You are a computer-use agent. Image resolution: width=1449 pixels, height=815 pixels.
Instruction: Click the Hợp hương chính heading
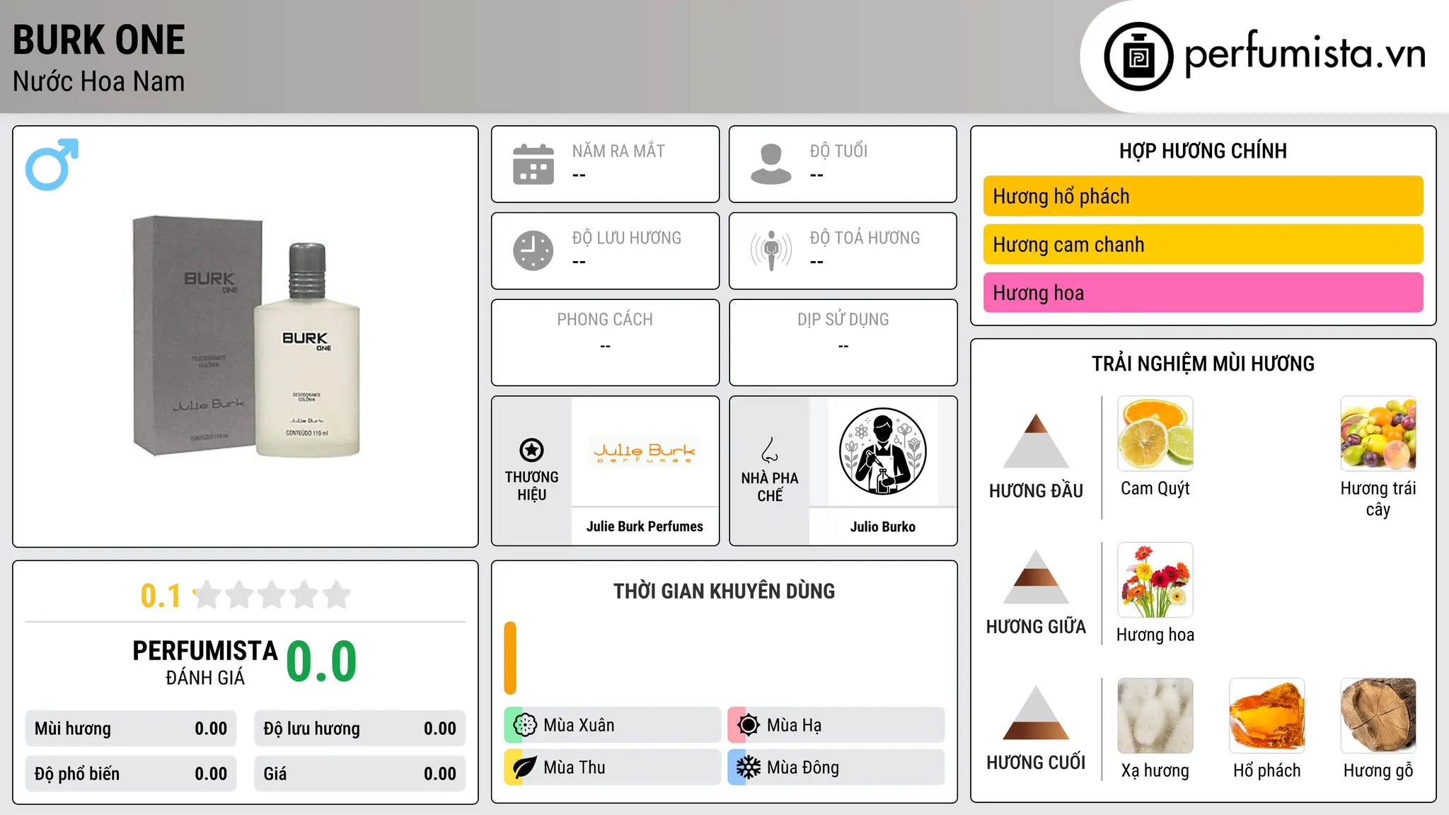click(1203, 151)
